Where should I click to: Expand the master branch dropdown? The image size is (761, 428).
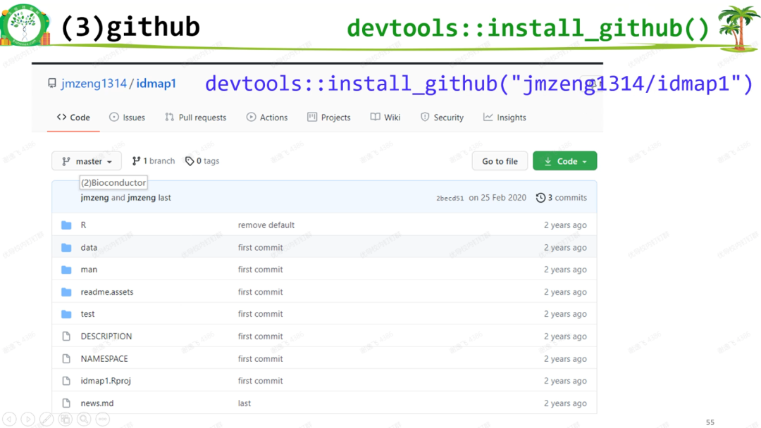click(x=87, y=161)
